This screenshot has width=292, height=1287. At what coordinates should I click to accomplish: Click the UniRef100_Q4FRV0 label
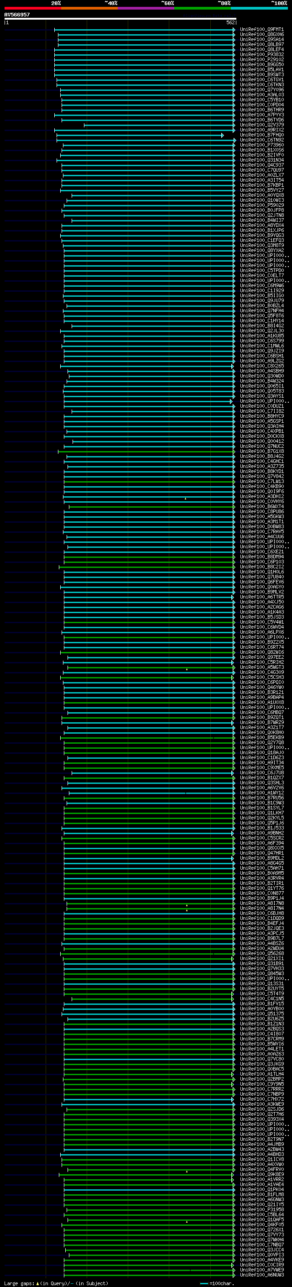pos(261,1170)
